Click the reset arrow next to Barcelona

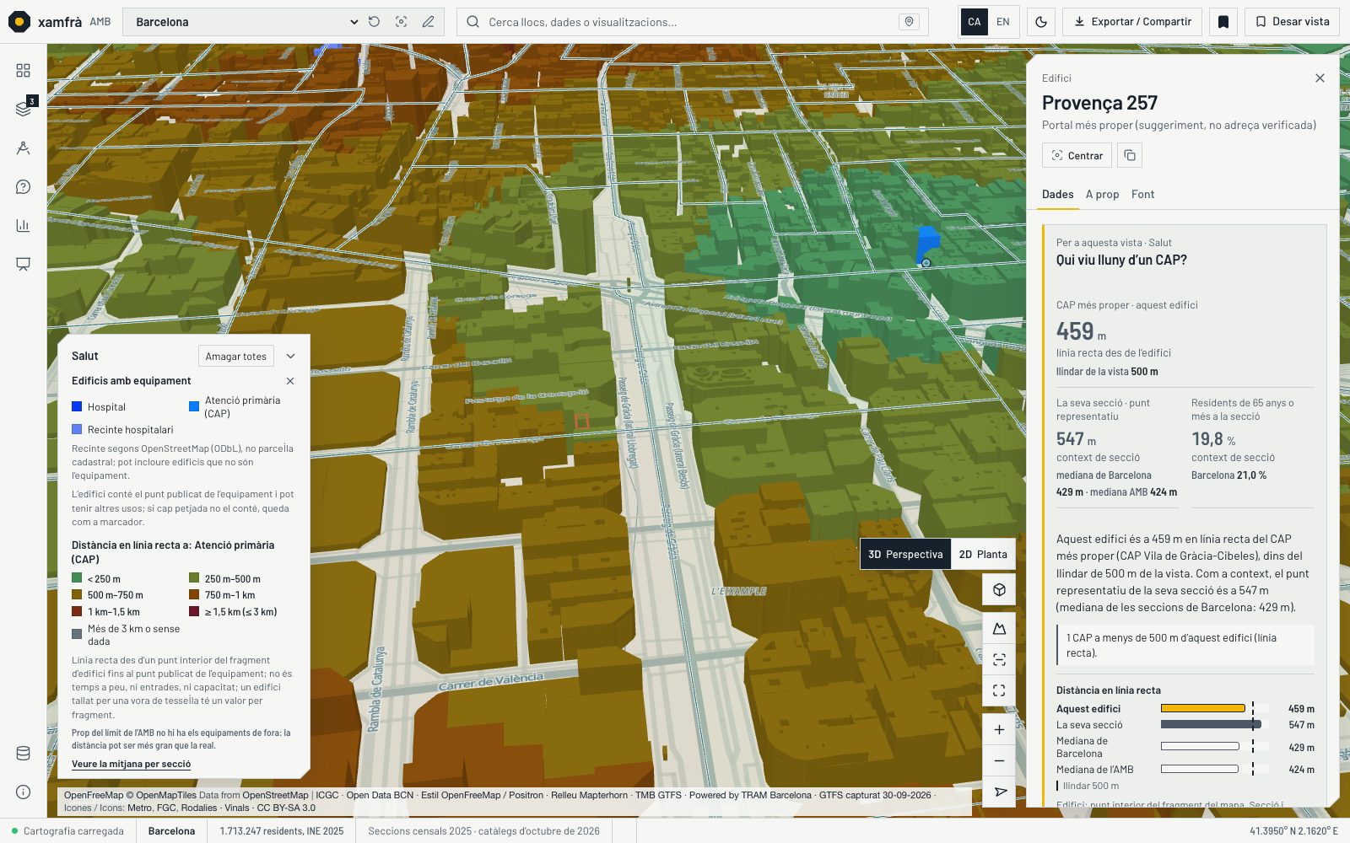point(374,22)
